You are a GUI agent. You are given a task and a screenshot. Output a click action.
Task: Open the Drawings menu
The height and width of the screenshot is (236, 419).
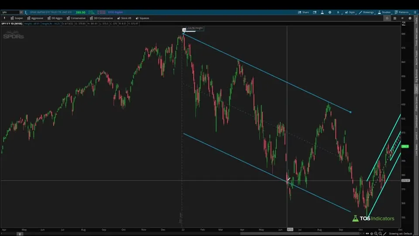point(366,12)
